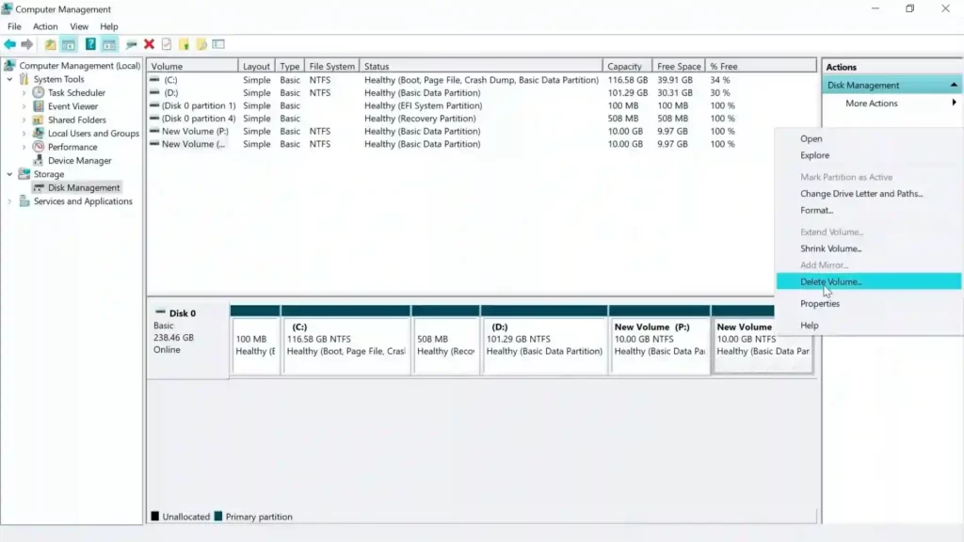This screenshot has width=964, height=542.
Task: Click the blue Help question mark icon
Action: 90,44
